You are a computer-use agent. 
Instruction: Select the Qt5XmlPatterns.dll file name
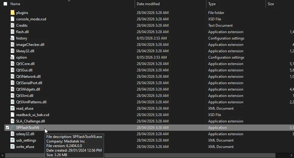tap(31, 102)
